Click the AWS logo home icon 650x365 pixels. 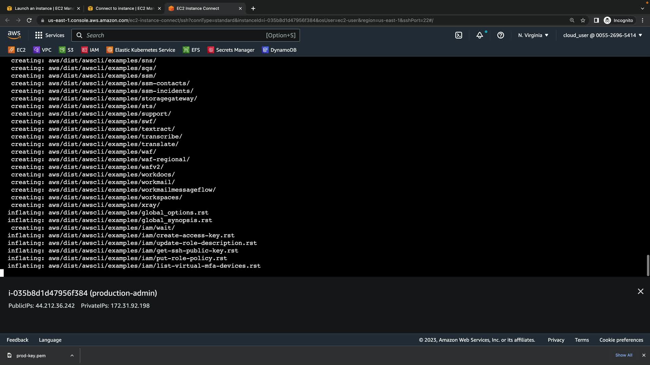14,35
